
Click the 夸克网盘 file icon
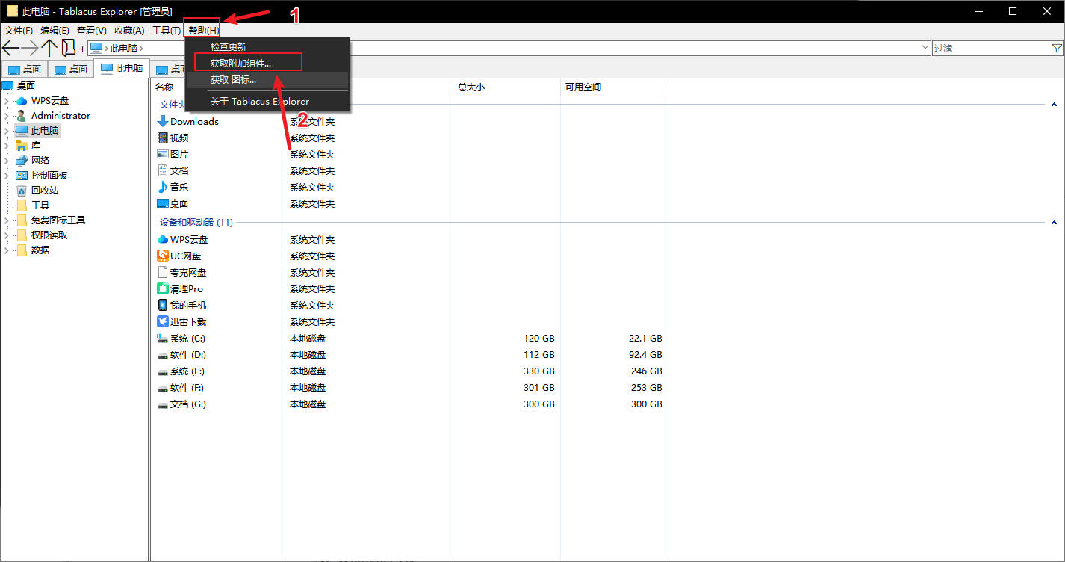[163, 272]
